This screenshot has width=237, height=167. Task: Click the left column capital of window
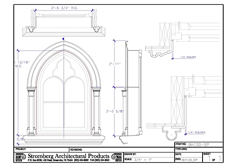(31, 92)
